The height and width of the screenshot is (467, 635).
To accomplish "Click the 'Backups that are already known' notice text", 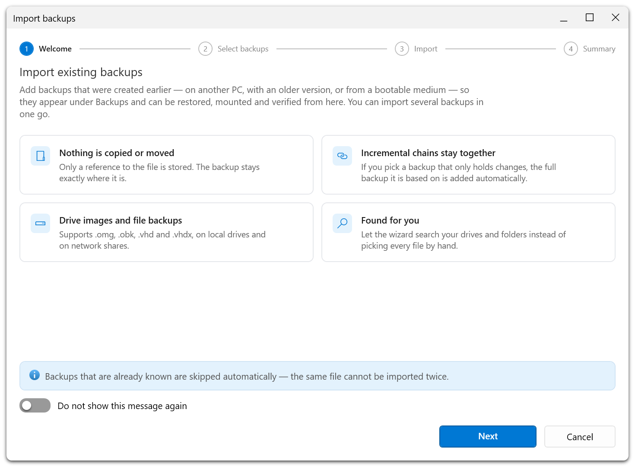I will (247, 377).
